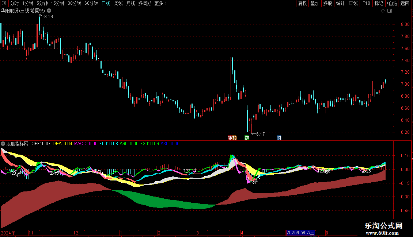Viewport: 413px width, 237px height.
Task: Click the 返回 back button
Action: [405, 3]
